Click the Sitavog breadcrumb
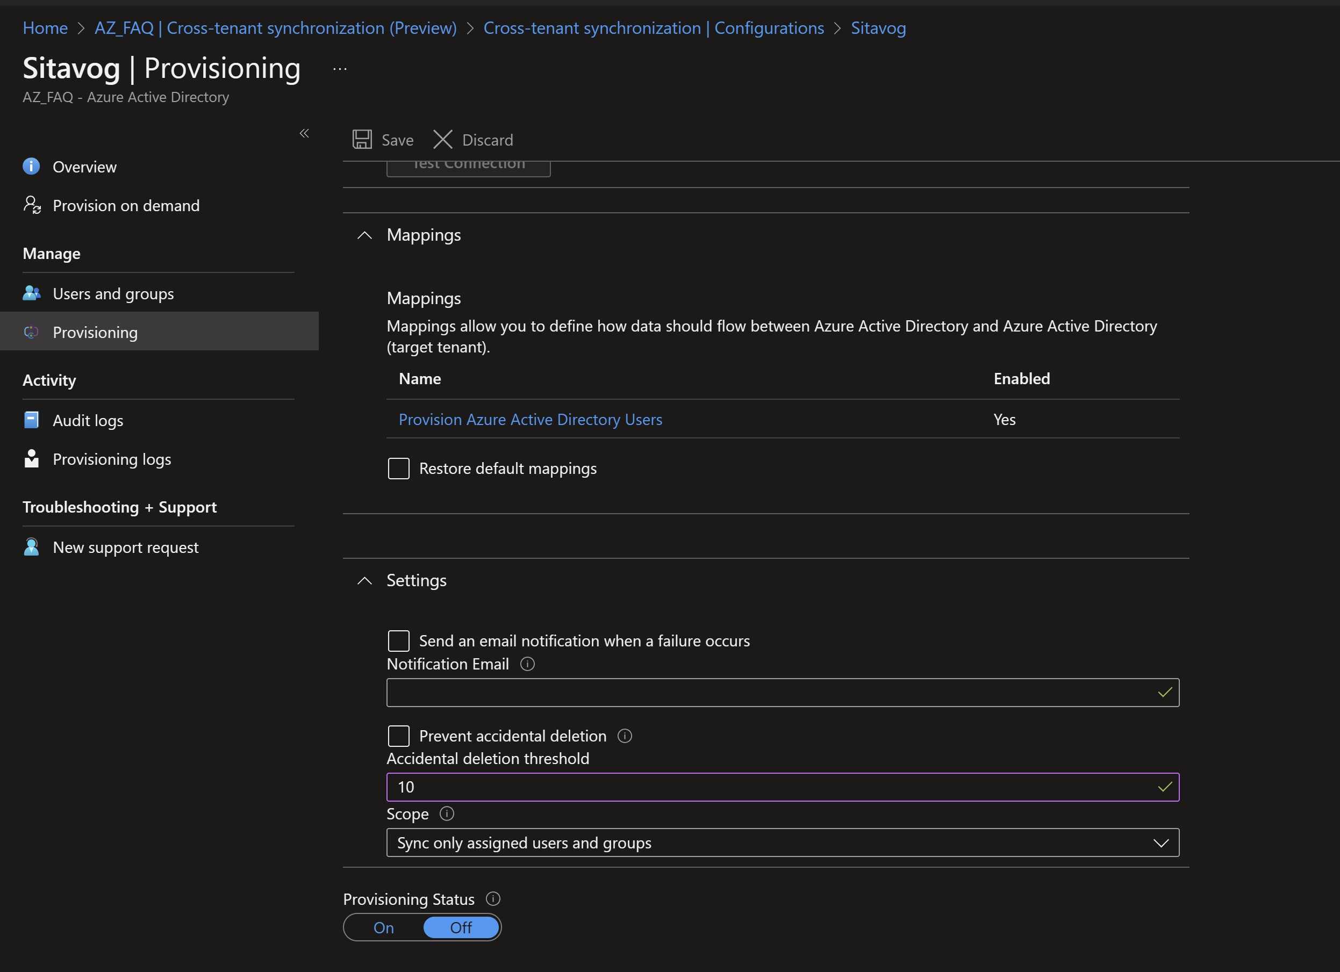This screenshot has height=972, width=1340. coord(878,28)
